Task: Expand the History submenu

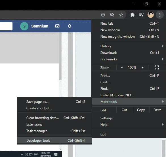Action: (129, 46)
